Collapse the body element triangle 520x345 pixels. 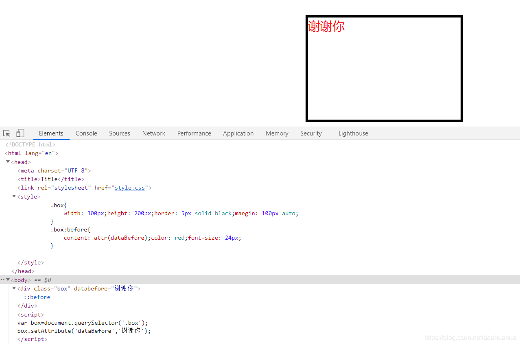[x=8, y=280]
